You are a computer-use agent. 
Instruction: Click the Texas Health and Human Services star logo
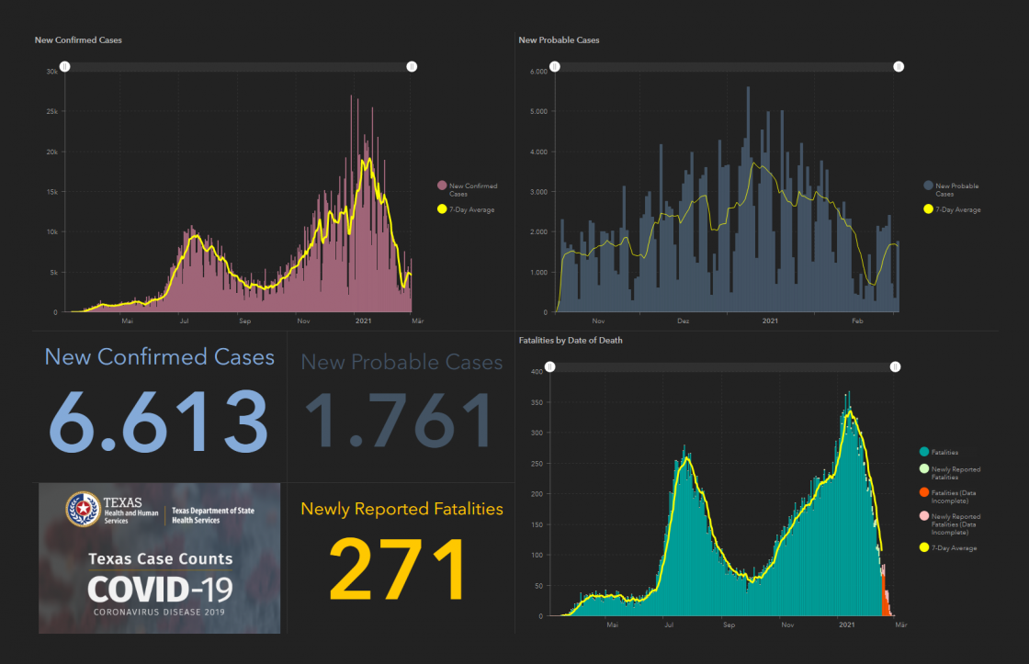[84, 509]
